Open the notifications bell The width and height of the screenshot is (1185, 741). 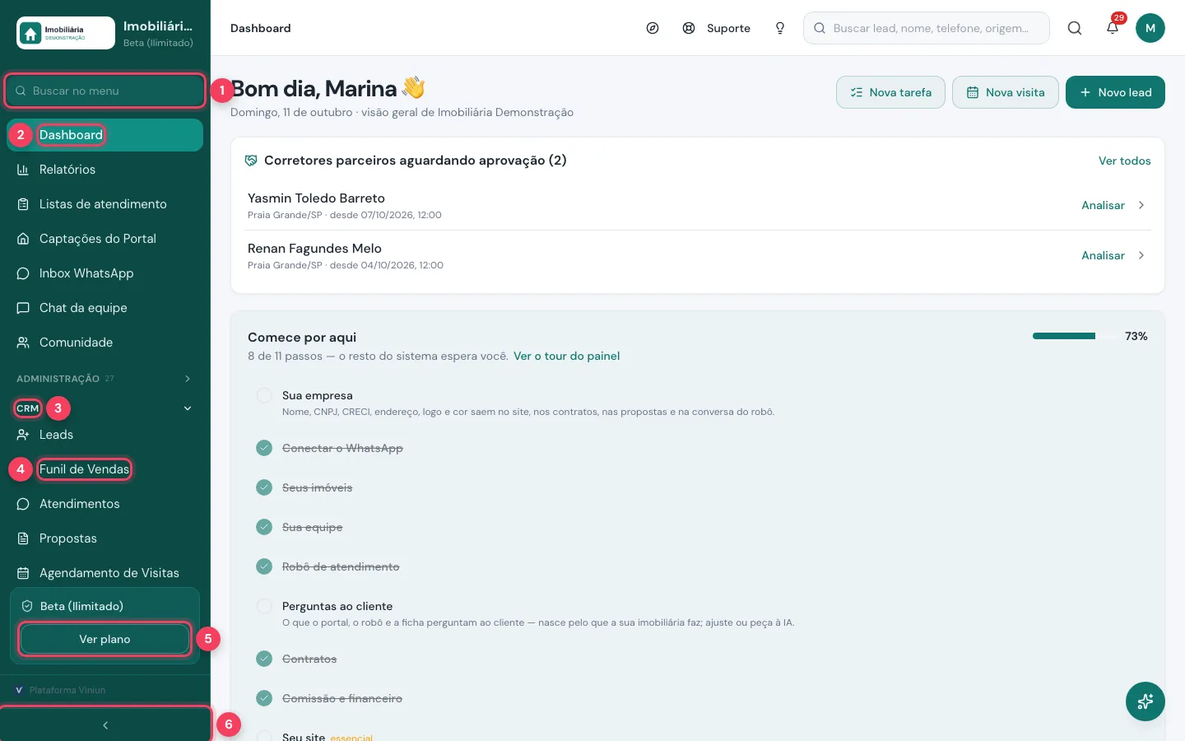pyautogui.click(x=1113, y=28)
